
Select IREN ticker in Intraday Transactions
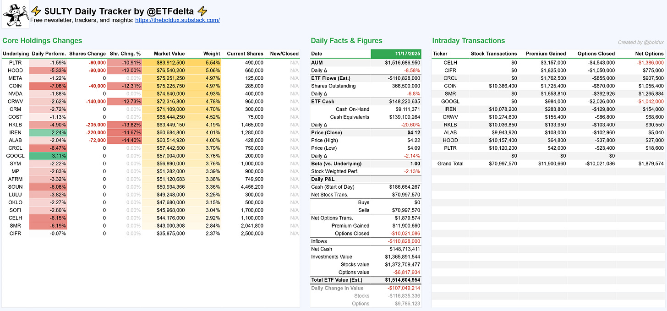451,109
